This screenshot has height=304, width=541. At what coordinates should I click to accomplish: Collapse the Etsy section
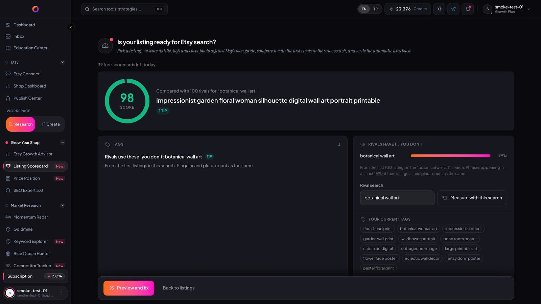pos(62,62)
